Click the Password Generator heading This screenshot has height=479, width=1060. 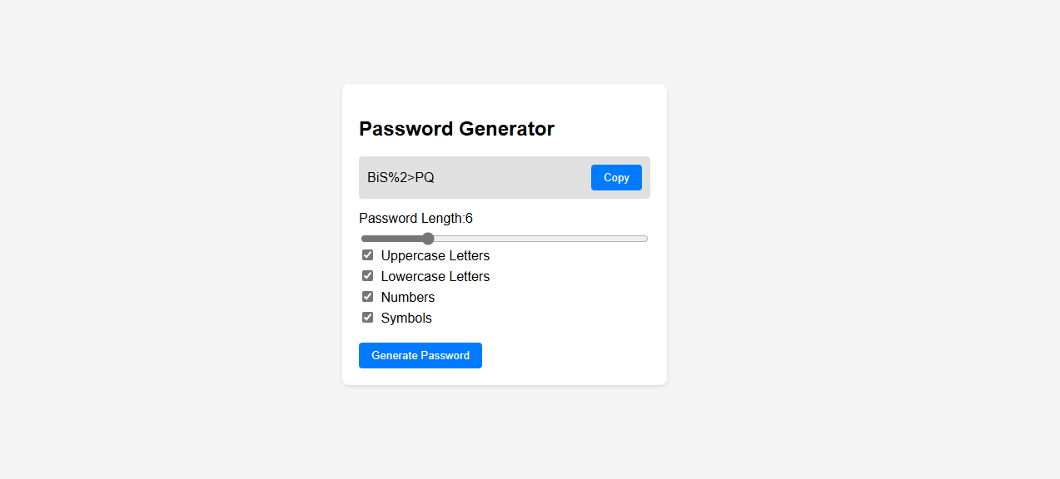[456, 129]
